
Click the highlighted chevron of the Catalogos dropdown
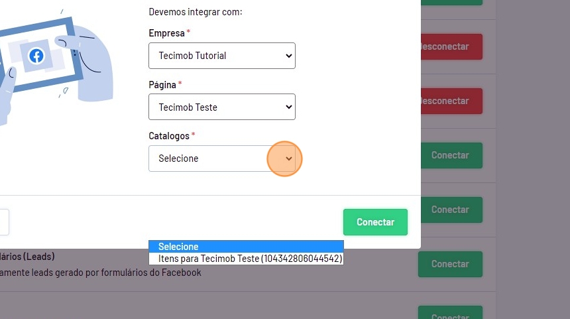(288, 159)
